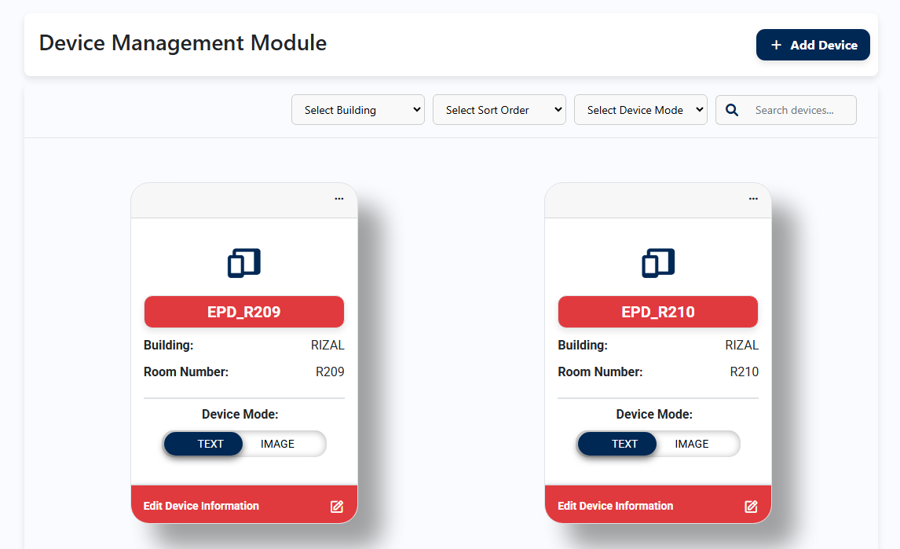The image size is (900, 549).
Task: Click the plus icon in Add Device
Action: tap(776, 45)
